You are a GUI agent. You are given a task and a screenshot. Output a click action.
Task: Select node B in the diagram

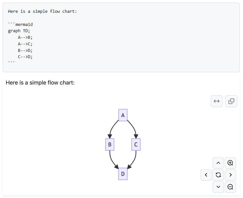110,144
